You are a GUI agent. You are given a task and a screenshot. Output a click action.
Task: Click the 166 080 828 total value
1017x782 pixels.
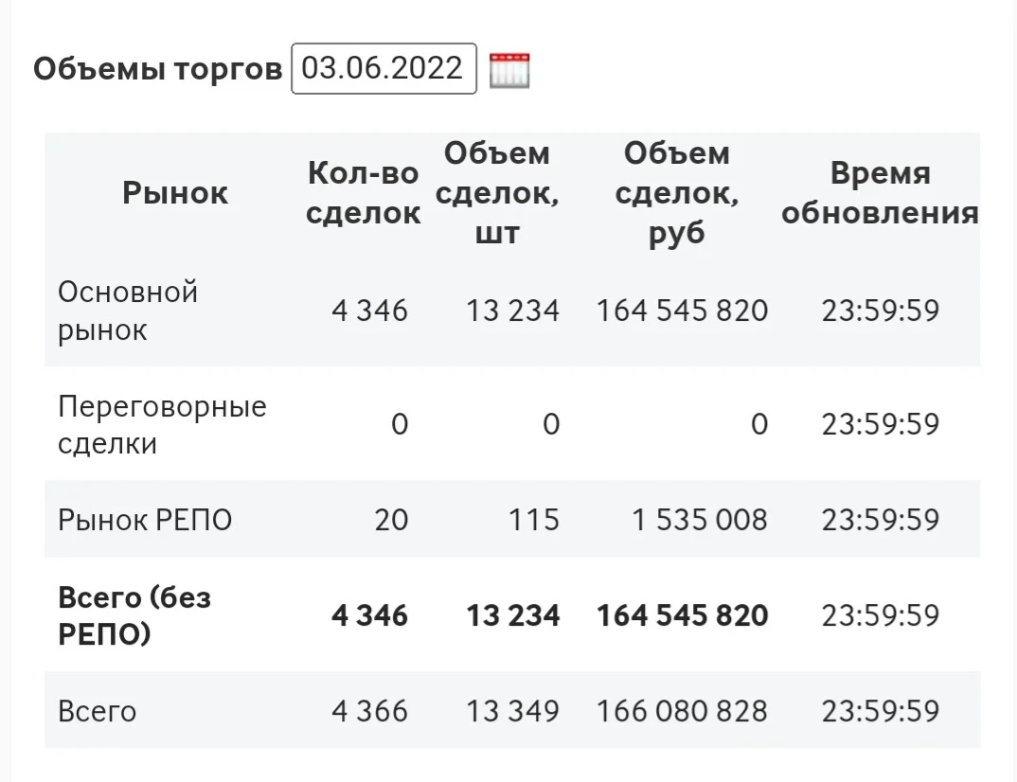[683, 711]
